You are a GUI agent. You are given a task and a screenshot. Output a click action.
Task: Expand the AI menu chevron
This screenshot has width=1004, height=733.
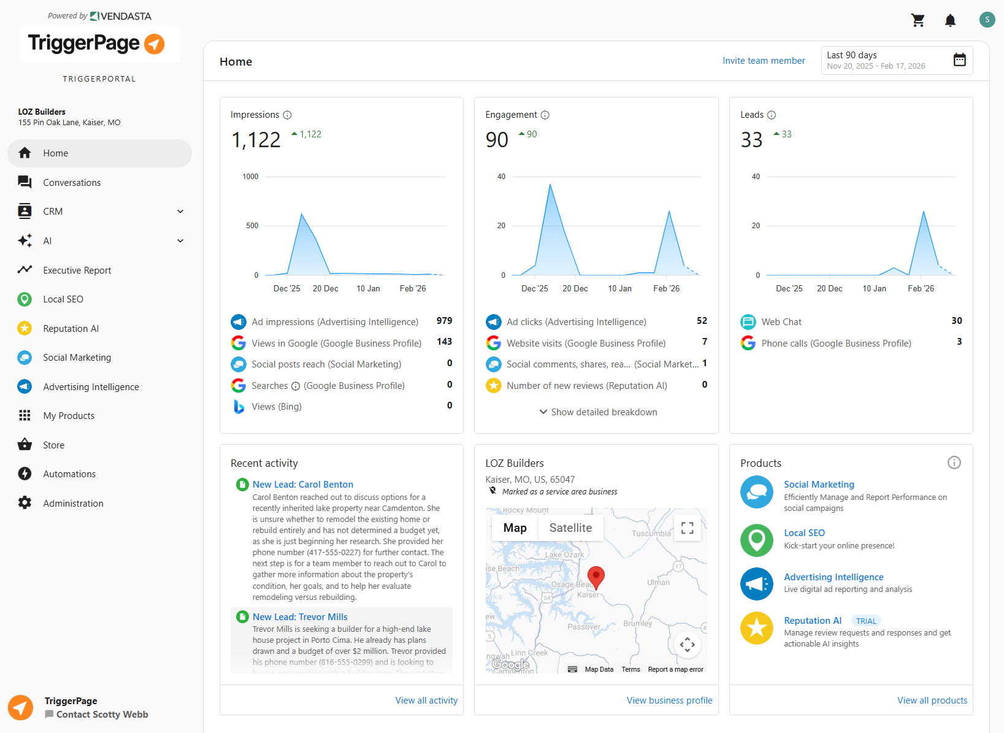pyautogui.click(x=180, y=241)
